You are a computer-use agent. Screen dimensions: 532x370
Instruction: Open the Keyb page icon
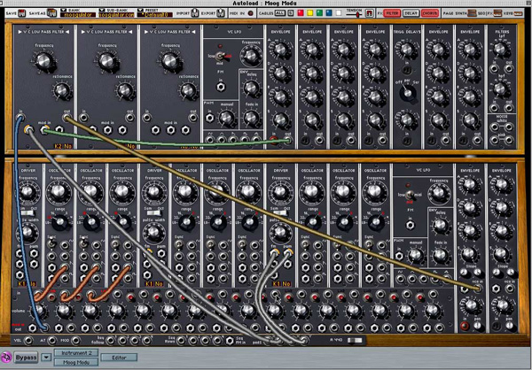tap(518, 13)
